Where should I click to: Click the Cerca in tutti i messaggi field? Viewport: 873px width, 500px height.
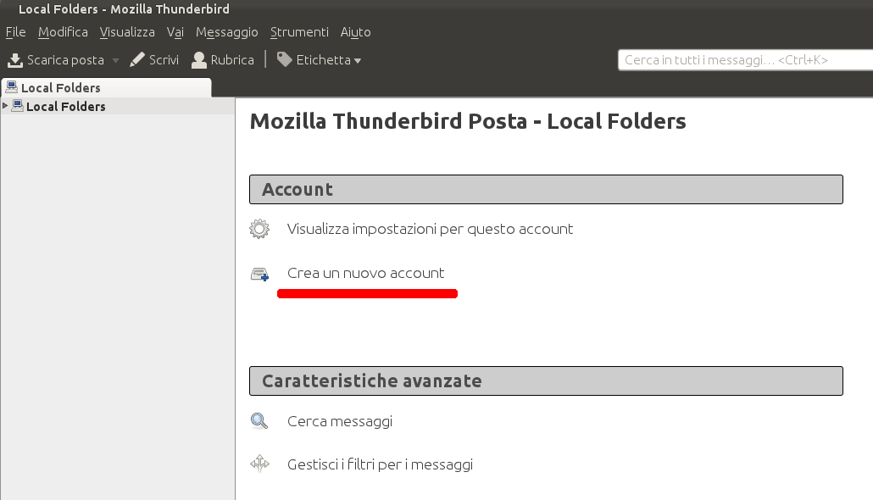pyautogui.click(x=745, y=60)
